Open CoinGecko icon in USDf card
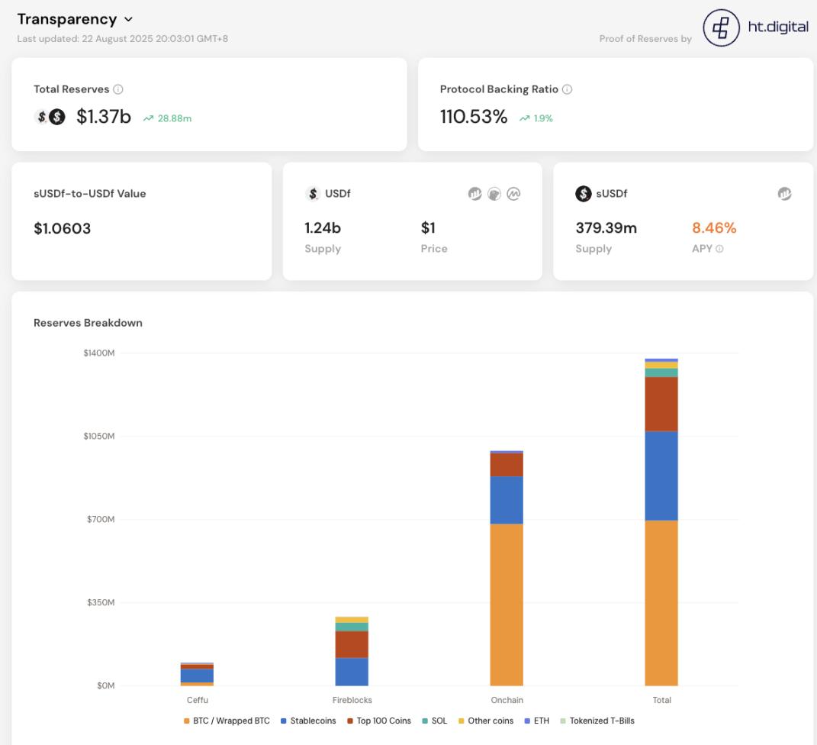Screen dimensions: 817x745 pos(494,194)
